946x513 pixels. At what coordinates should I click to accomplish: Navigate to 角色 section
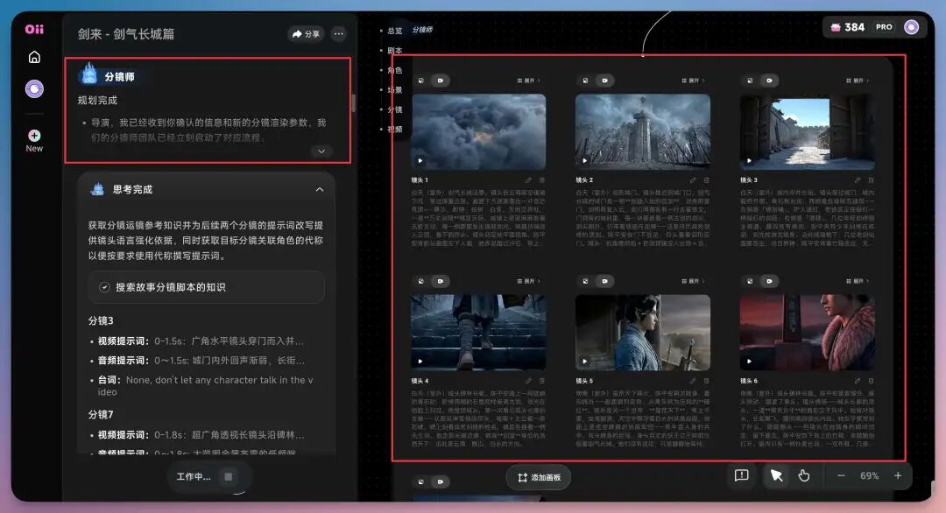394,71
